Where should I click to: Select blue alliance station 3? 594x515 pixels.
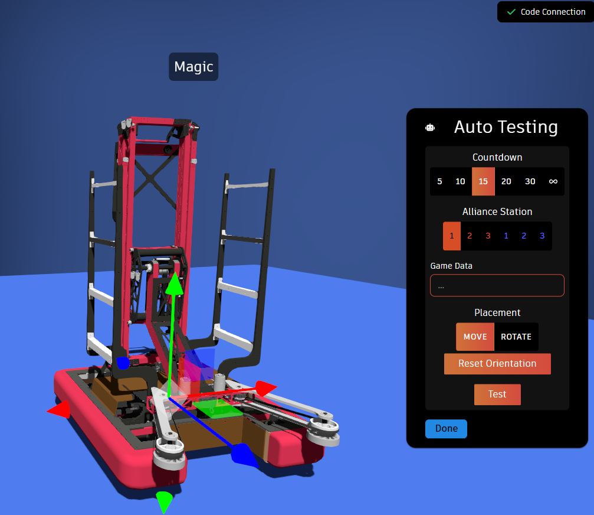coord(542,236)
